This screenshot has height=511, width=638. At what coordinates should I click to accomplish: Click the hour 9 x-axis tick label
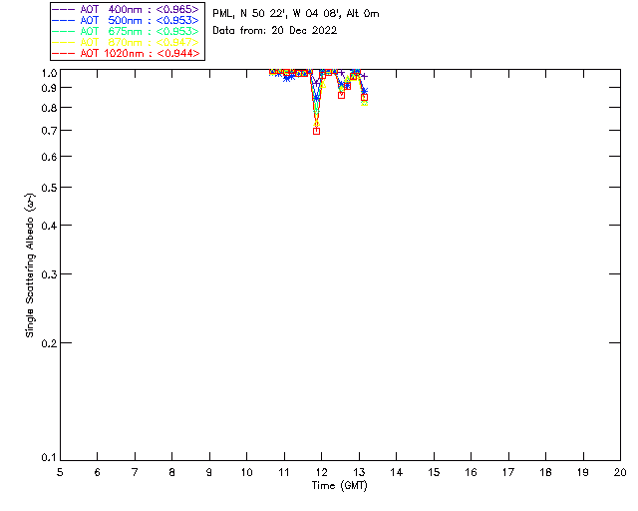209,472
